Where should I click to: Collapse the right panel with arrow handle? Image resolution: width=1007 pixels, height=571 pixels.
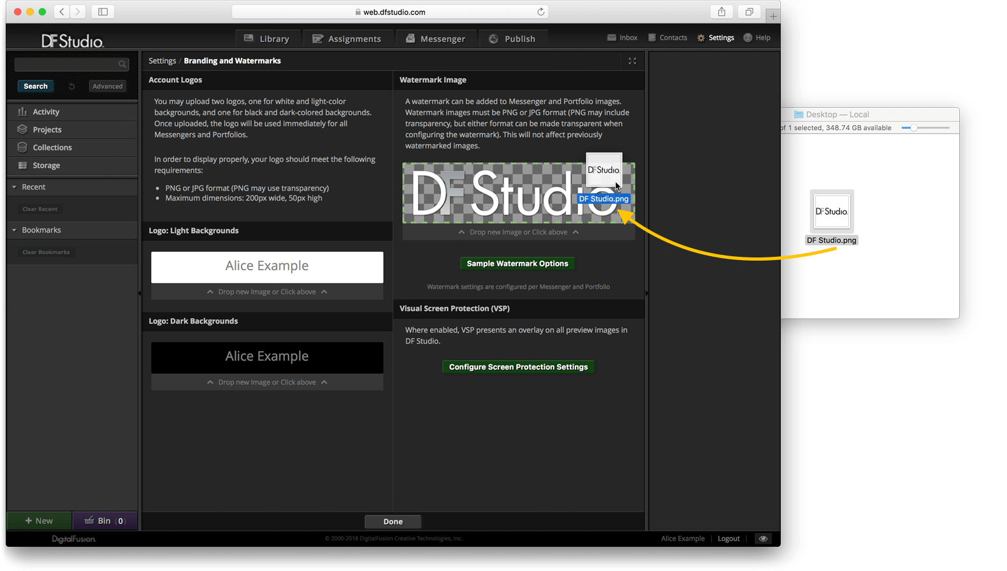click(646, 293)
